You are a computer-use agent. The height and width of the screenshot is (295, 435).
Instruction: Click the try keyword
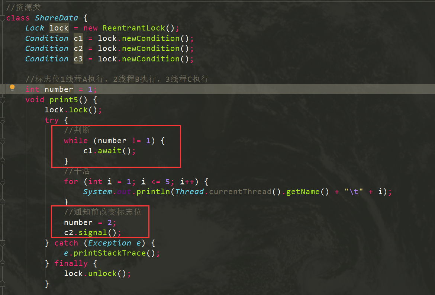(52, 121)
